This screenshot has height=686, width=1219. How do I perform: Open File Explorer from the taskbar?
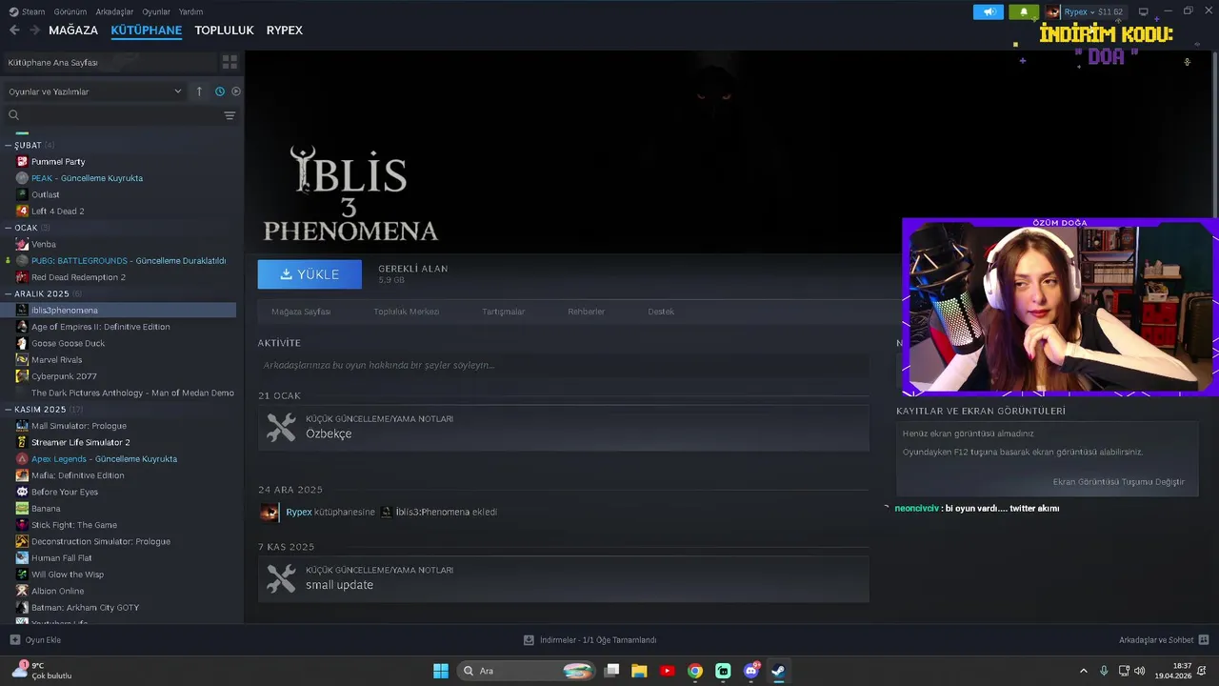pyautogui.click(x=639, y=671)
